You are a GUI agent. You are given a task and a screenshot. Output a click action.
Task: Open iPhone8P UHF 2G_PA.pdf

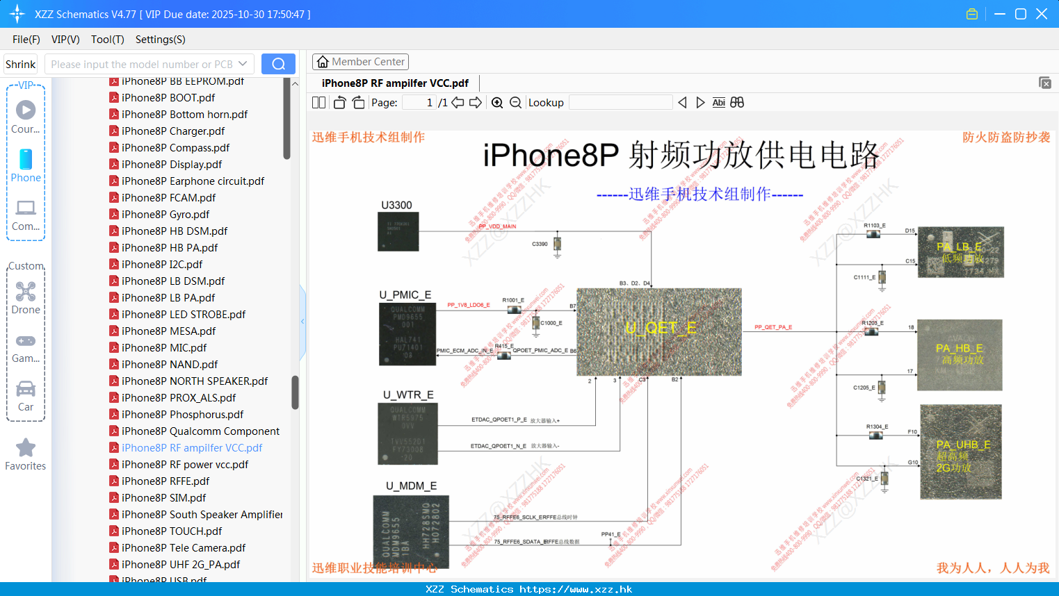click(x=181, y=565)
